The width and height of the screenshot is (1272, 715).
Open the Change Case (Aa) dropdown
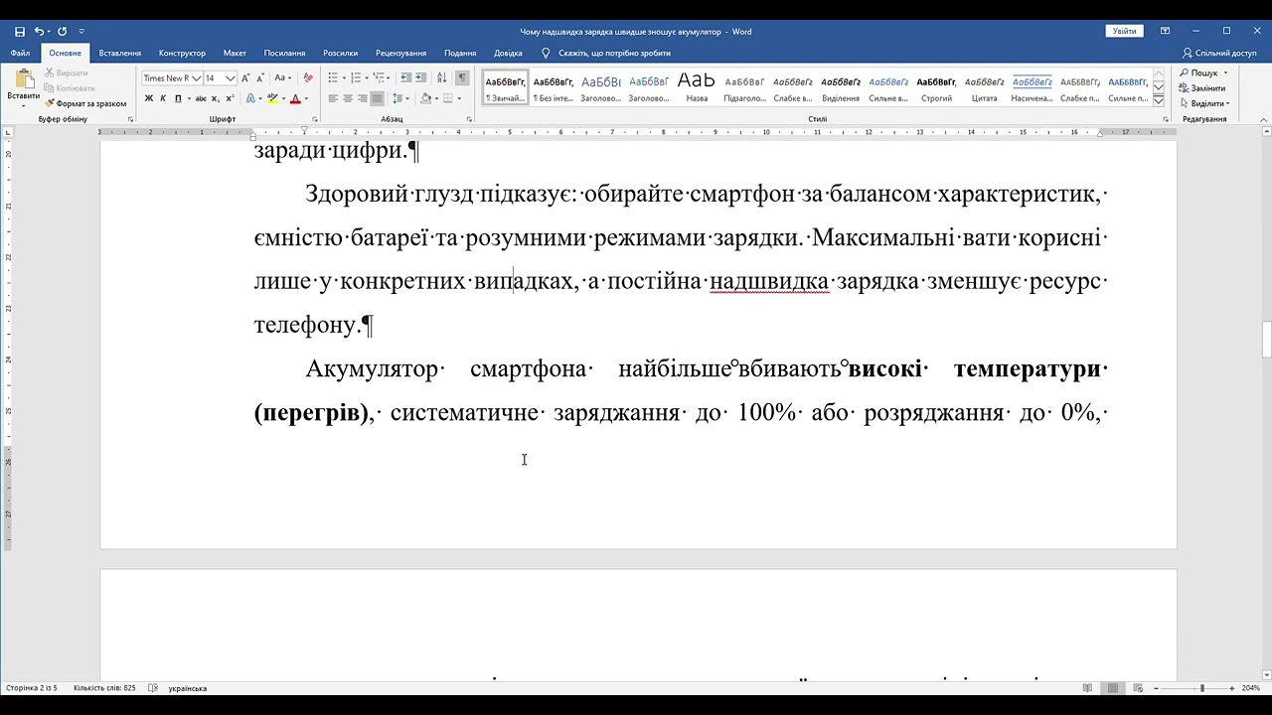point(283,77)
